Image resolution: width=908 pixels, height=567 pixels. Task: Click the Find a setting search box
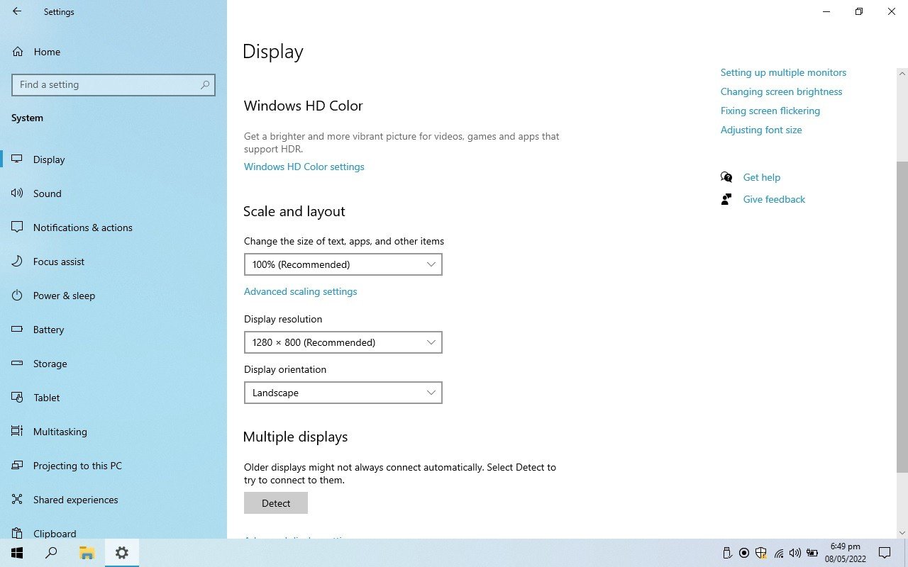(106, 84)
